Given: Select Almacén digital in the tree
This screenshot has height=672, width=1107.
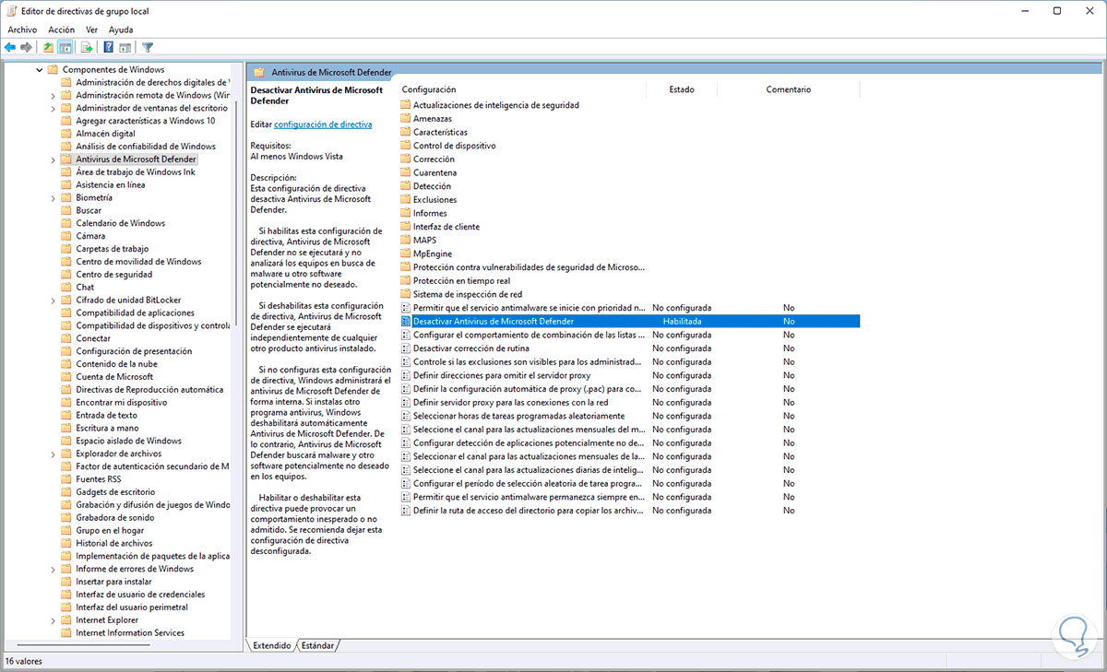Looking at the screenshot, I should pyautogui.click(x=105, y=134).
